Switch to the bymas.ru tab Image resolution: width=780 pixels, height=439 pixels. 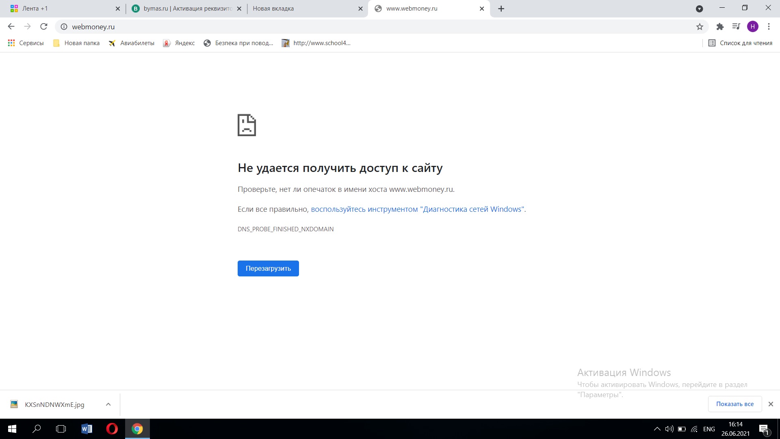coord(183,9)
